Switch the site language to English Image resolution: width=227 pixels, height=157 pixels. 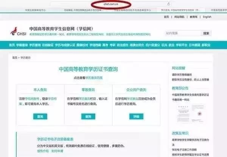click(207, 17)
